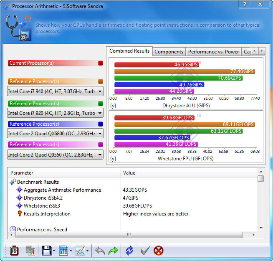Click the benchmark options meter icon in toolbar
The width and height of the screenshot is (273, 261).
pyautogui.click(x=14, y=251)
